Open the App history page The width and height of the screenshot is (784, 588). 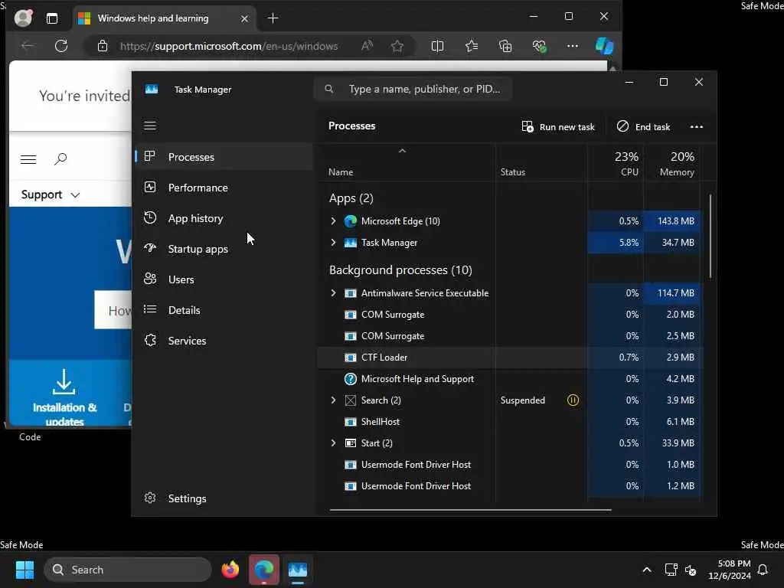point(224,218)
